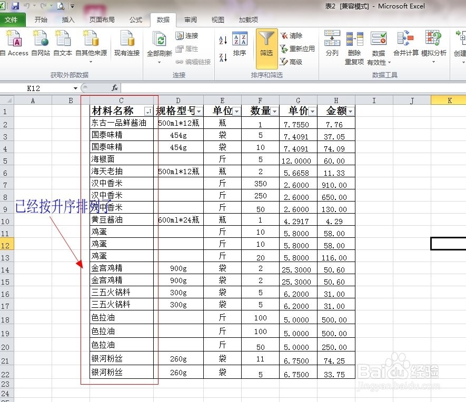
Task: Switch to the 页面布局 tab
Action: (x=102, y=20)
